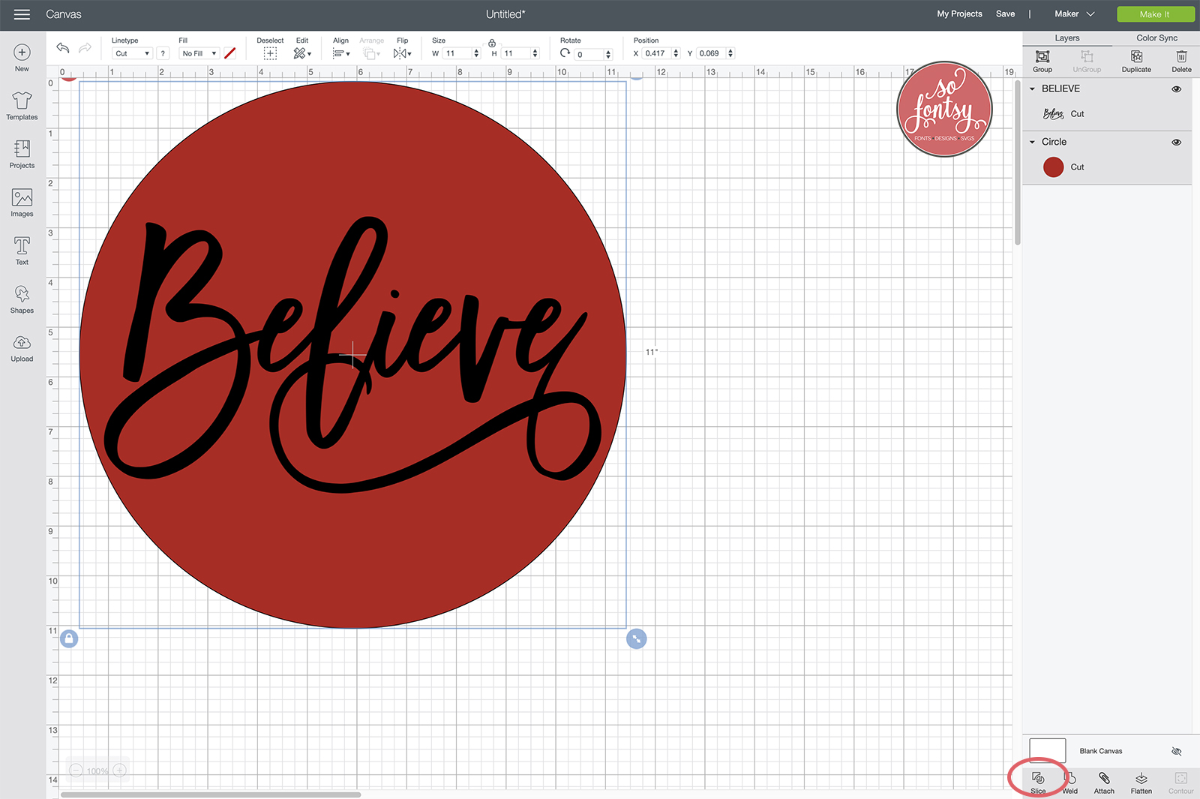Open the Text tool
Image resolution: width=1200 pixels, height=799 pixels.
22,251
